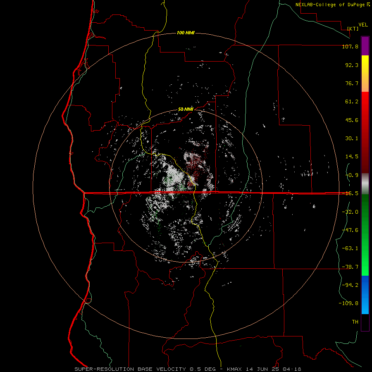Click the 14.5 scale value
Image resolution: width=372 pixels, height=372 pixels.
pos(352,157)
